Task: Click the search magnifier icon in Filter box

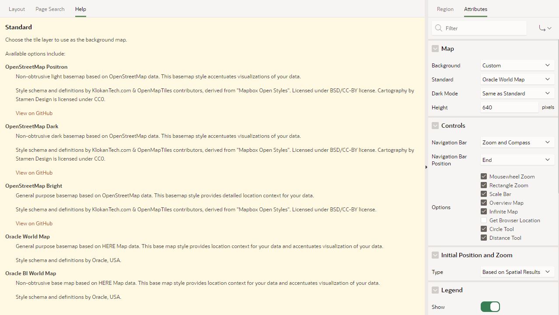Action: coord(438,28)
